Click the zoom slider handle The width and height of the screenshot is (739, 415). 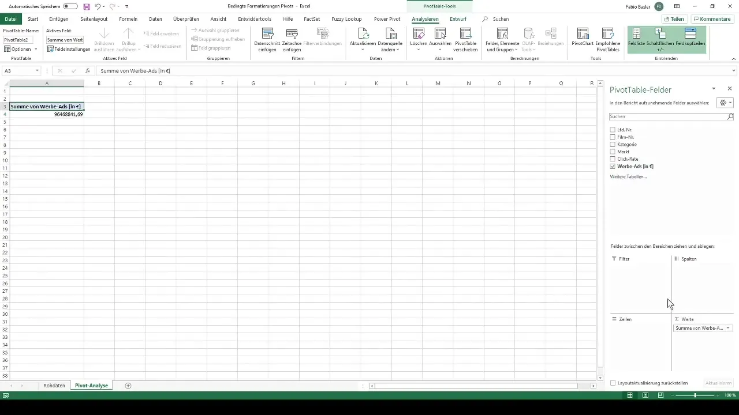point(695,395)
